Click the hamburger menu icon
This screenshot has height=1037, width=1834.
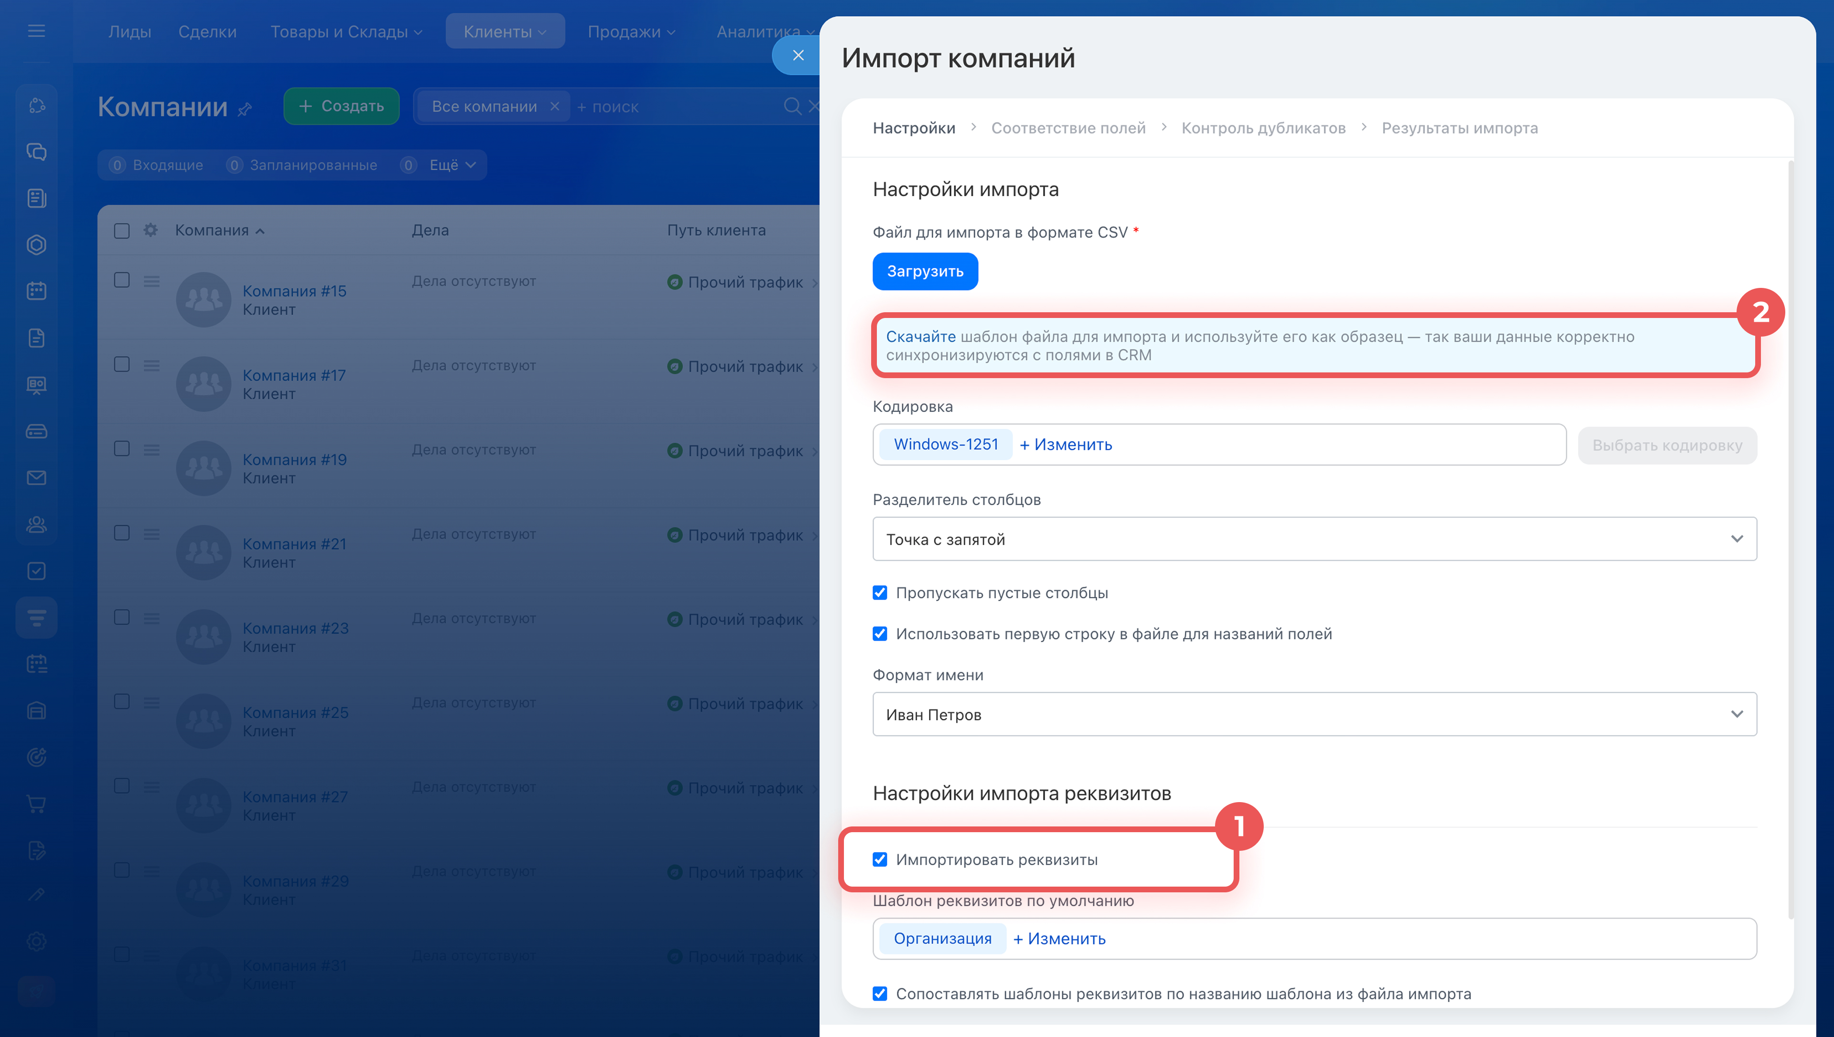pos(36,31)
